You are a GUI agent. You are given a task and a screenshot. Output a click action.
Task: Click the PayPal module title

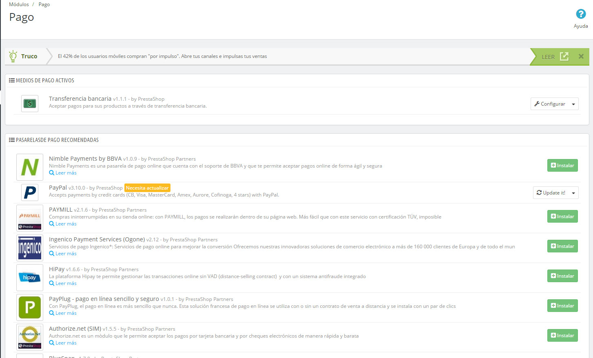click(x=58, y=188)
